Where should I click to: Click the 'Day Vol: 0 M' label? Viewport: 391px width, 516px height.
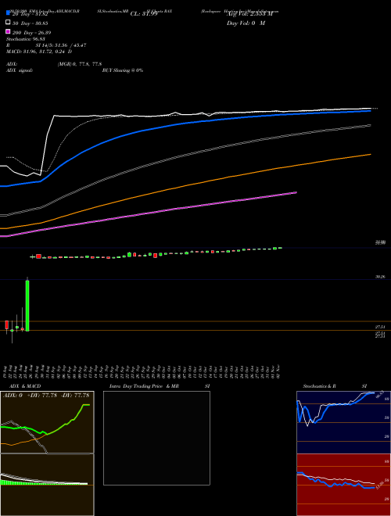pos(246,23)
